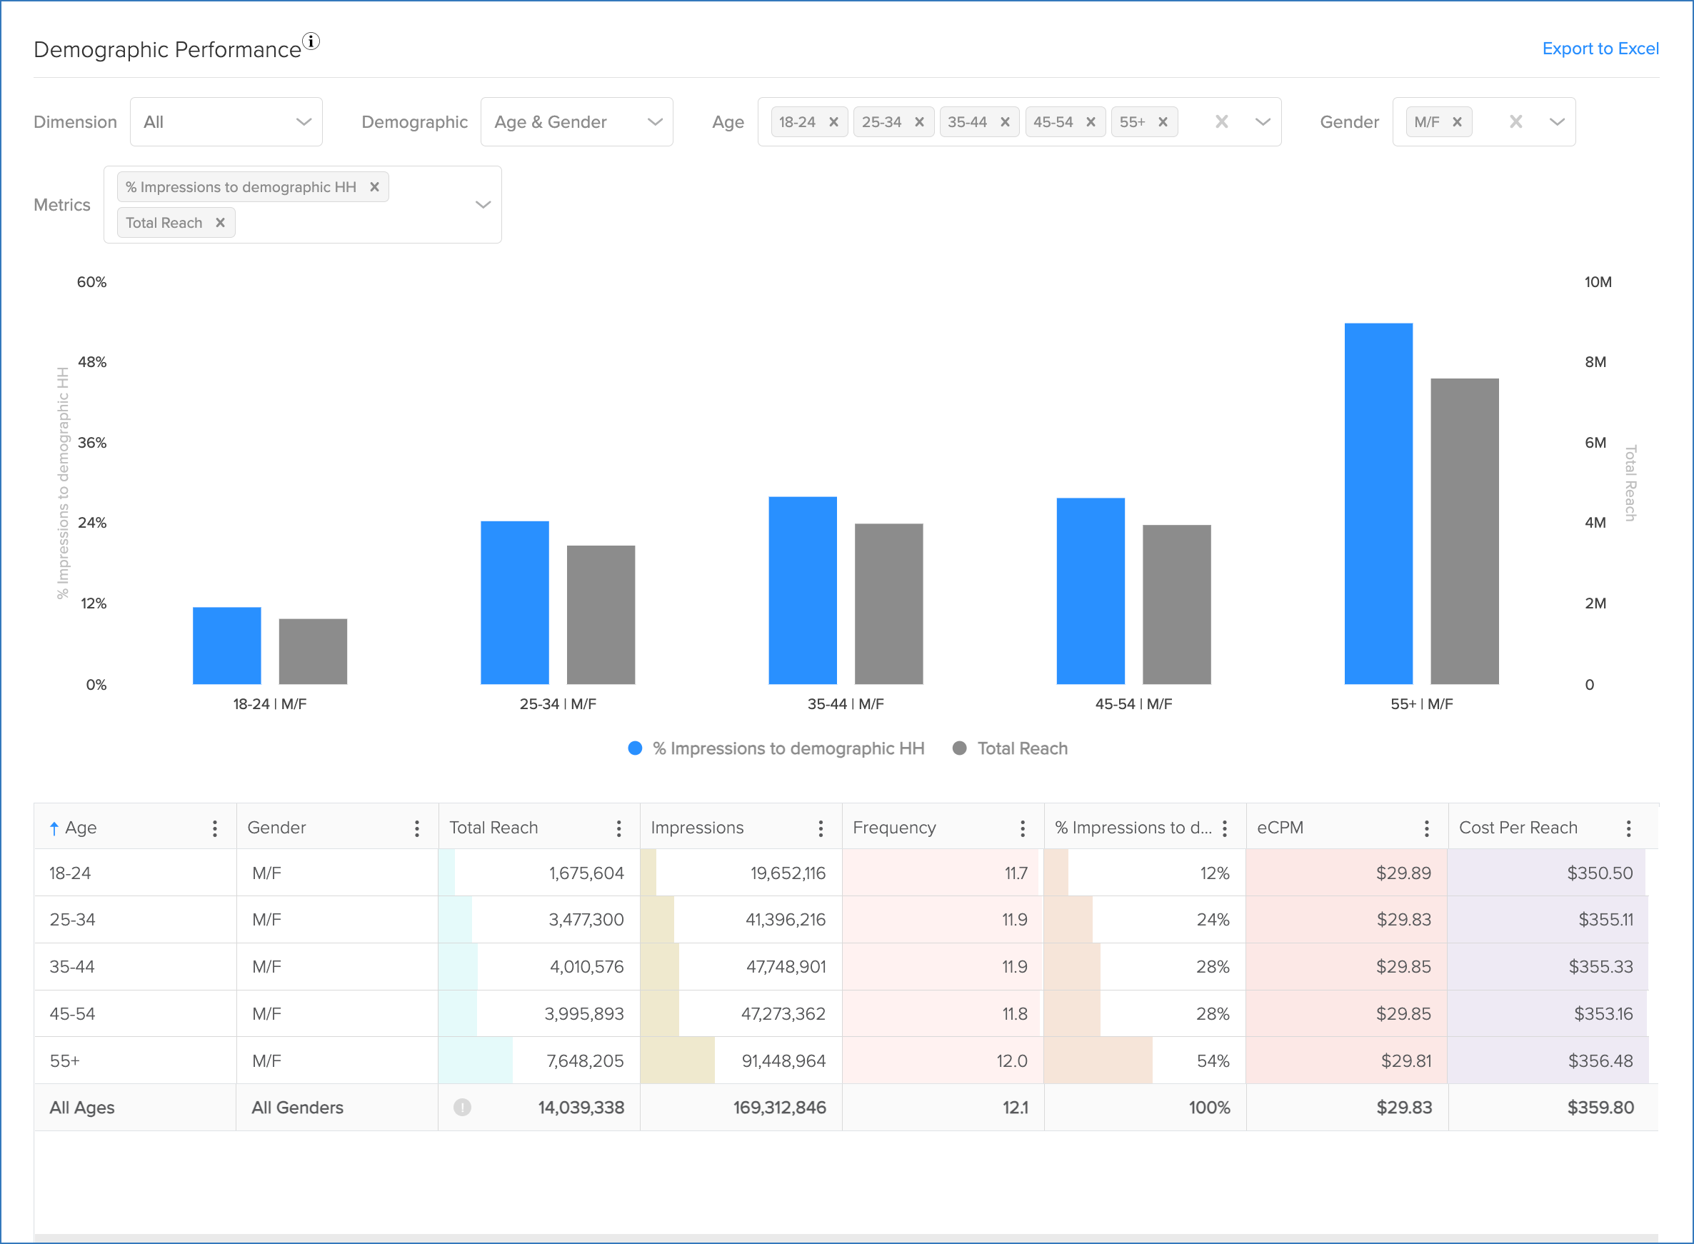Remove the Total Reach metric chip

click(x=220, y=222)
